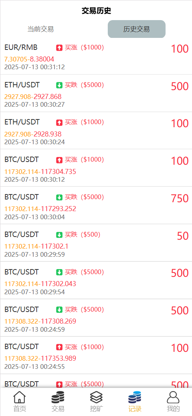The height and width of the screenshot is (416, 192).
Task: Click price range 117302.114-117304.735
Action: point(40,171)
